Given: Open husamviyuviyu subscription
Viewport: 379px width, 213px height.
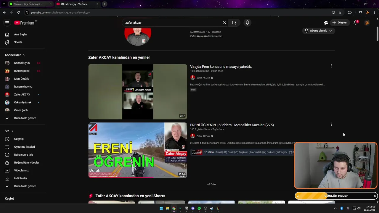Looking at the screenshot, I should [23, 87].
